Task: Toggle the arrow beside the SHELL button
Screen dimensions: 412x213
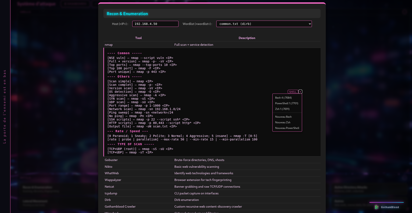Action: coord(300,92)
